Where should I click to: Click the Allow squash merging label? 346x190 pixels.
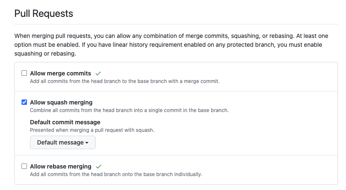(x=61, y=102)
